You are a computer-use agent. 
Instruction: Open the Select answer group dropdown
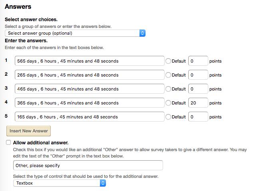point(75,33)
